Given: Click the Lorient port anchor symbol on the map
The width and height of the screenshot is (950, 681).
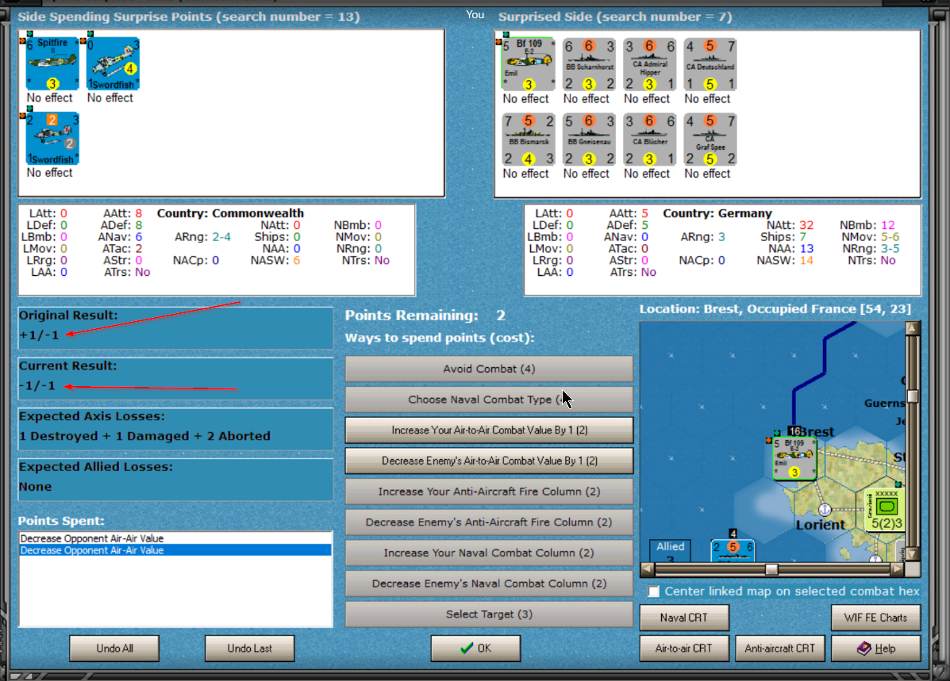Looking at the screenshot, I should (x=825, y=509).
